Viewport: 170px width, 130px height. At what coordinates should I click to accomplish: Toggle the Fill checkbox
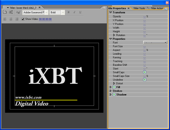pos(114,87)
